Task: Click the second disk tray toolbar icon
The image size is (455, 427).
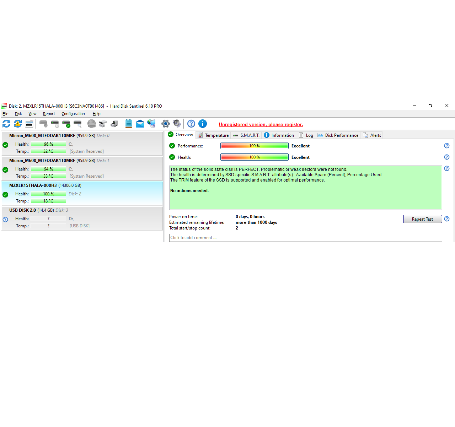Action: pyautogui.click(x=114, y=124)
